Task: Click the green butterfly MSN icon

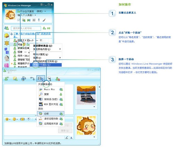Action: pos(29,20)
